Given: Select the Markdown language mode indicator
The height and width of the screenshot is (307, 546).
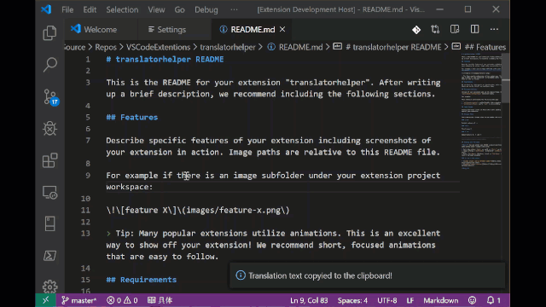Looking at the screenshot, I should 441,300.
